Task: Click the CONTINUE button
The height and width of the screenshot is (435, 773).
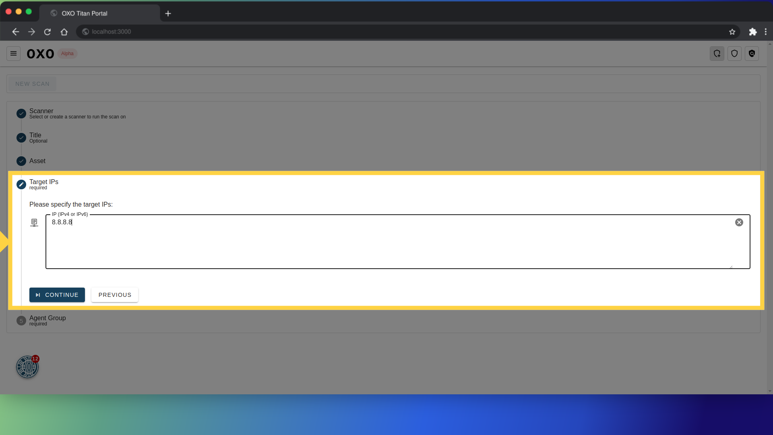Action: [x=57, y=295]
